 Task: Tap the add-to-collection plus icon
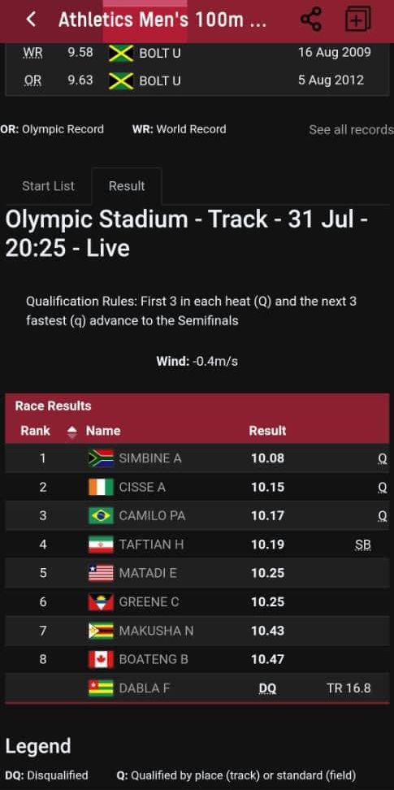tap(357, 20)
